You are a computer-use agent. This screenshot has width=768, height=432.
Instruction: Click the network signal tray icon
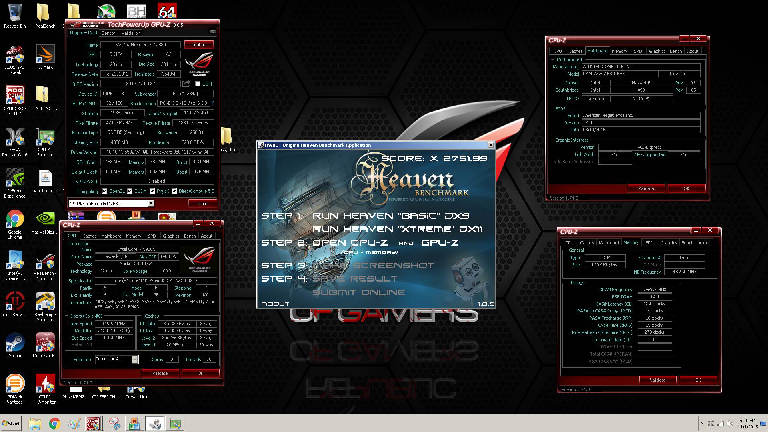point(720,424)
